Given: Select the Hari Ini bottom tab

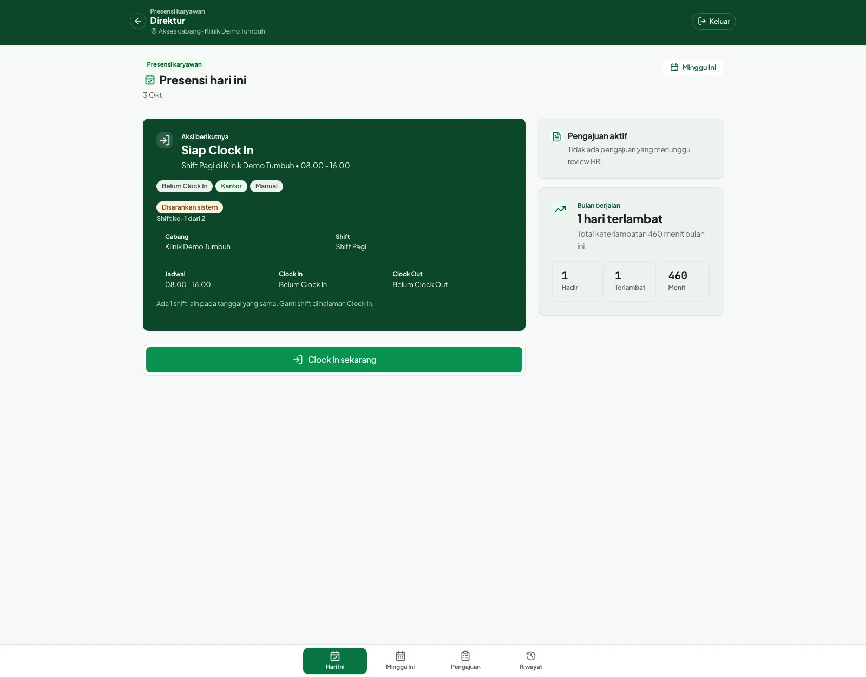Looking at the screenshot, I should click(335, 661).
